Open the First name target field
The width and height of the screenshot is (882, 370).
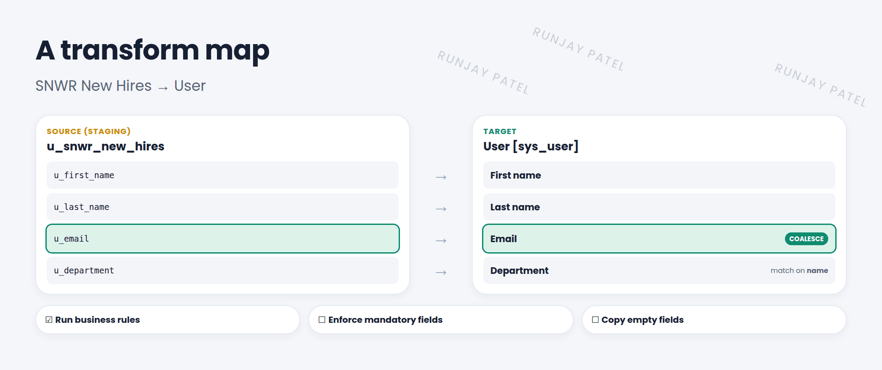pos(659,175)
